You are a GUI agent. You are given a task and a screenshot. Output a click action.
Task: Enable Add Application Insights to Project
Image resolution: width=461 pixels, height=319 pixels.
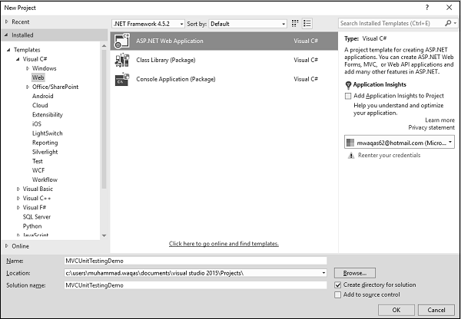tap(348, 96)
